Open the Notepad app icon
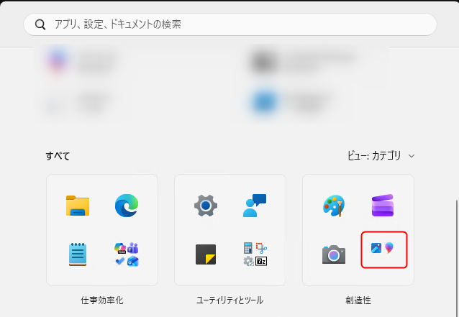This screenshot has height=317, width=459. (x=78, y=254)
